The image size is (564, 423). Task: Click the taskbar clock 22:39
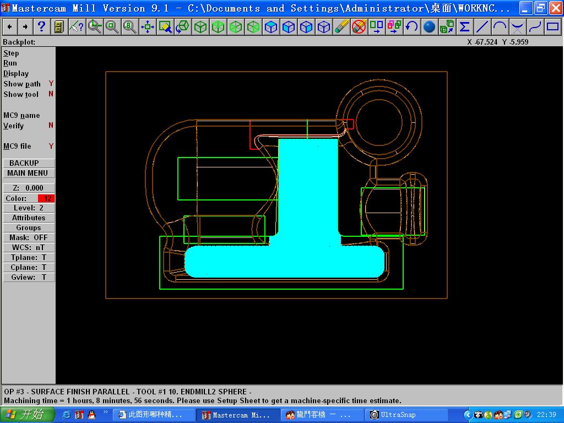coord(547,415)
